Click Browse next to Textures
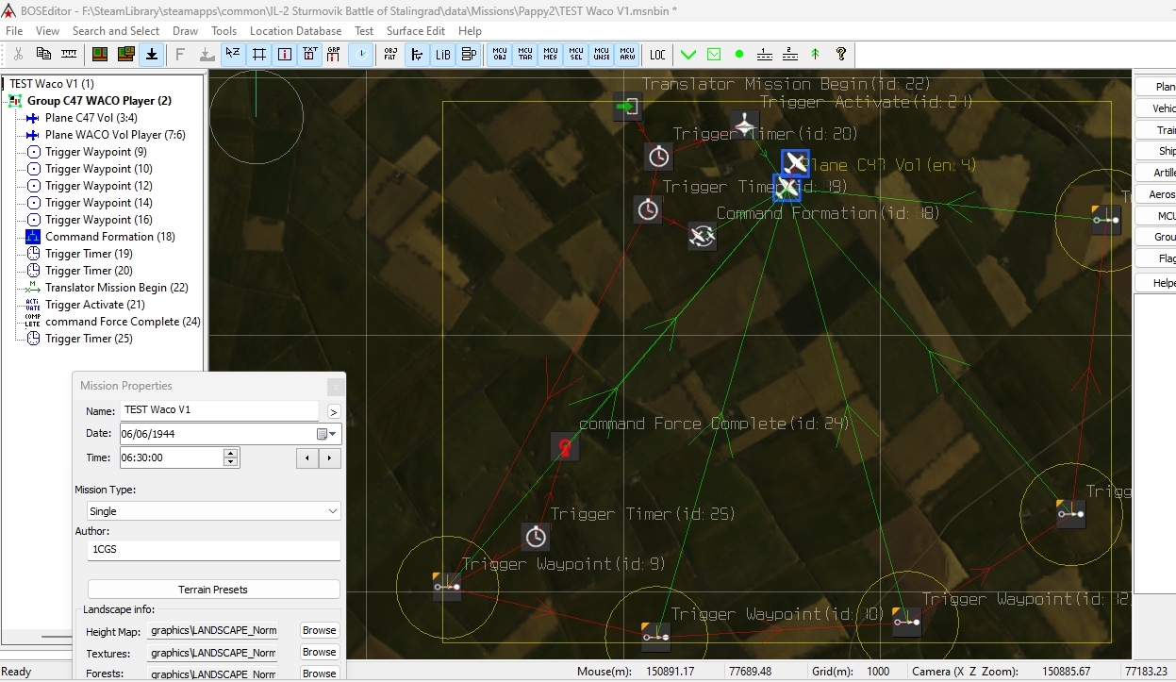1176x682 pixels. (320, 652)
